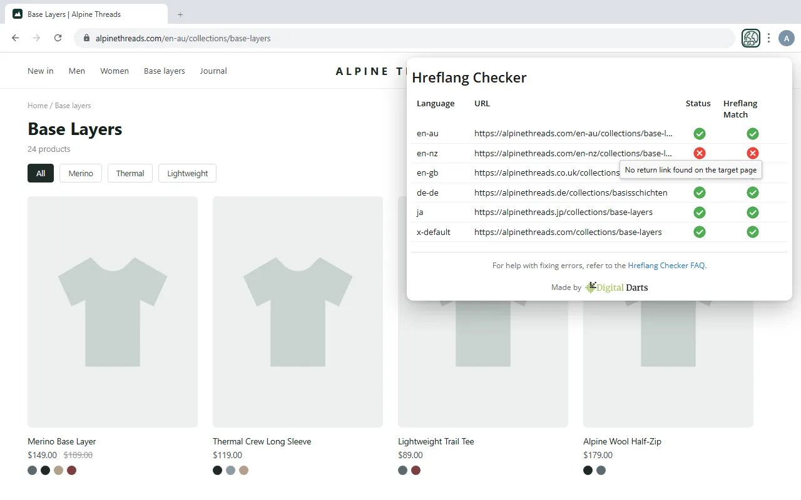Viewport: 801px width, 500px height.
Task: Click the Status check for x-default
Action: 700,232
